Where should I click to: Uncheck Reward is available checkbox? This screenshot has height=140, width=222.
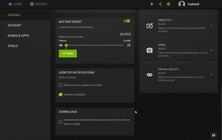coord(60,94)
